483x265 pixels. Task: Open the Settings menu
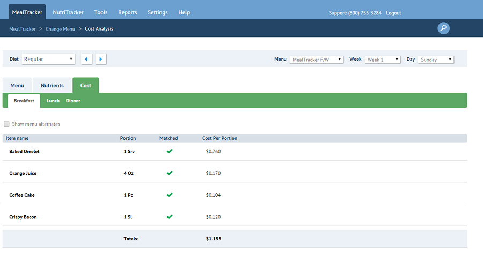pos(158,12)
